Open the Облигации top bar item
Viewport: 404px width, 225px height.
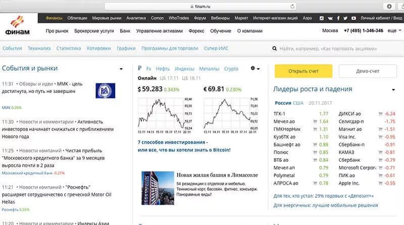coord(77,18)
